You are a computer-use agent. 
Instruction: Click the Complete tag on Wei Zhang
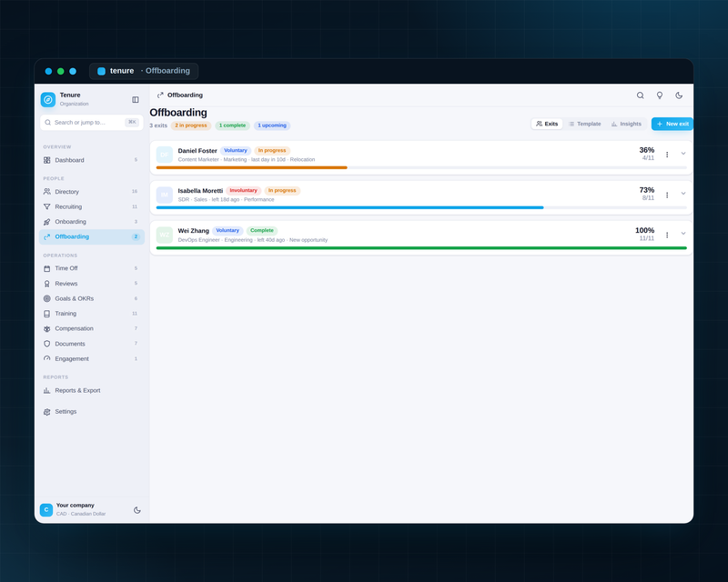pos(262,231)
